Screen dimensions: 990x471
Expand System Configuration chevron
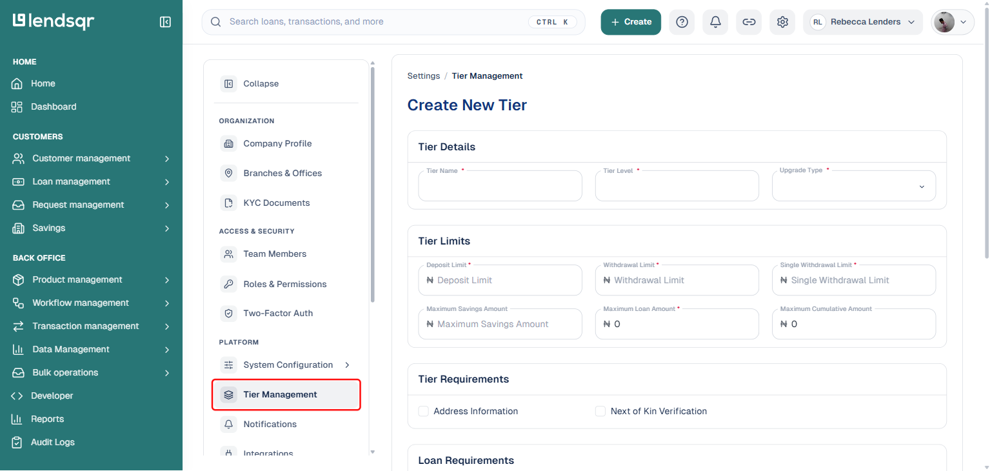click(x=347, y=365)
